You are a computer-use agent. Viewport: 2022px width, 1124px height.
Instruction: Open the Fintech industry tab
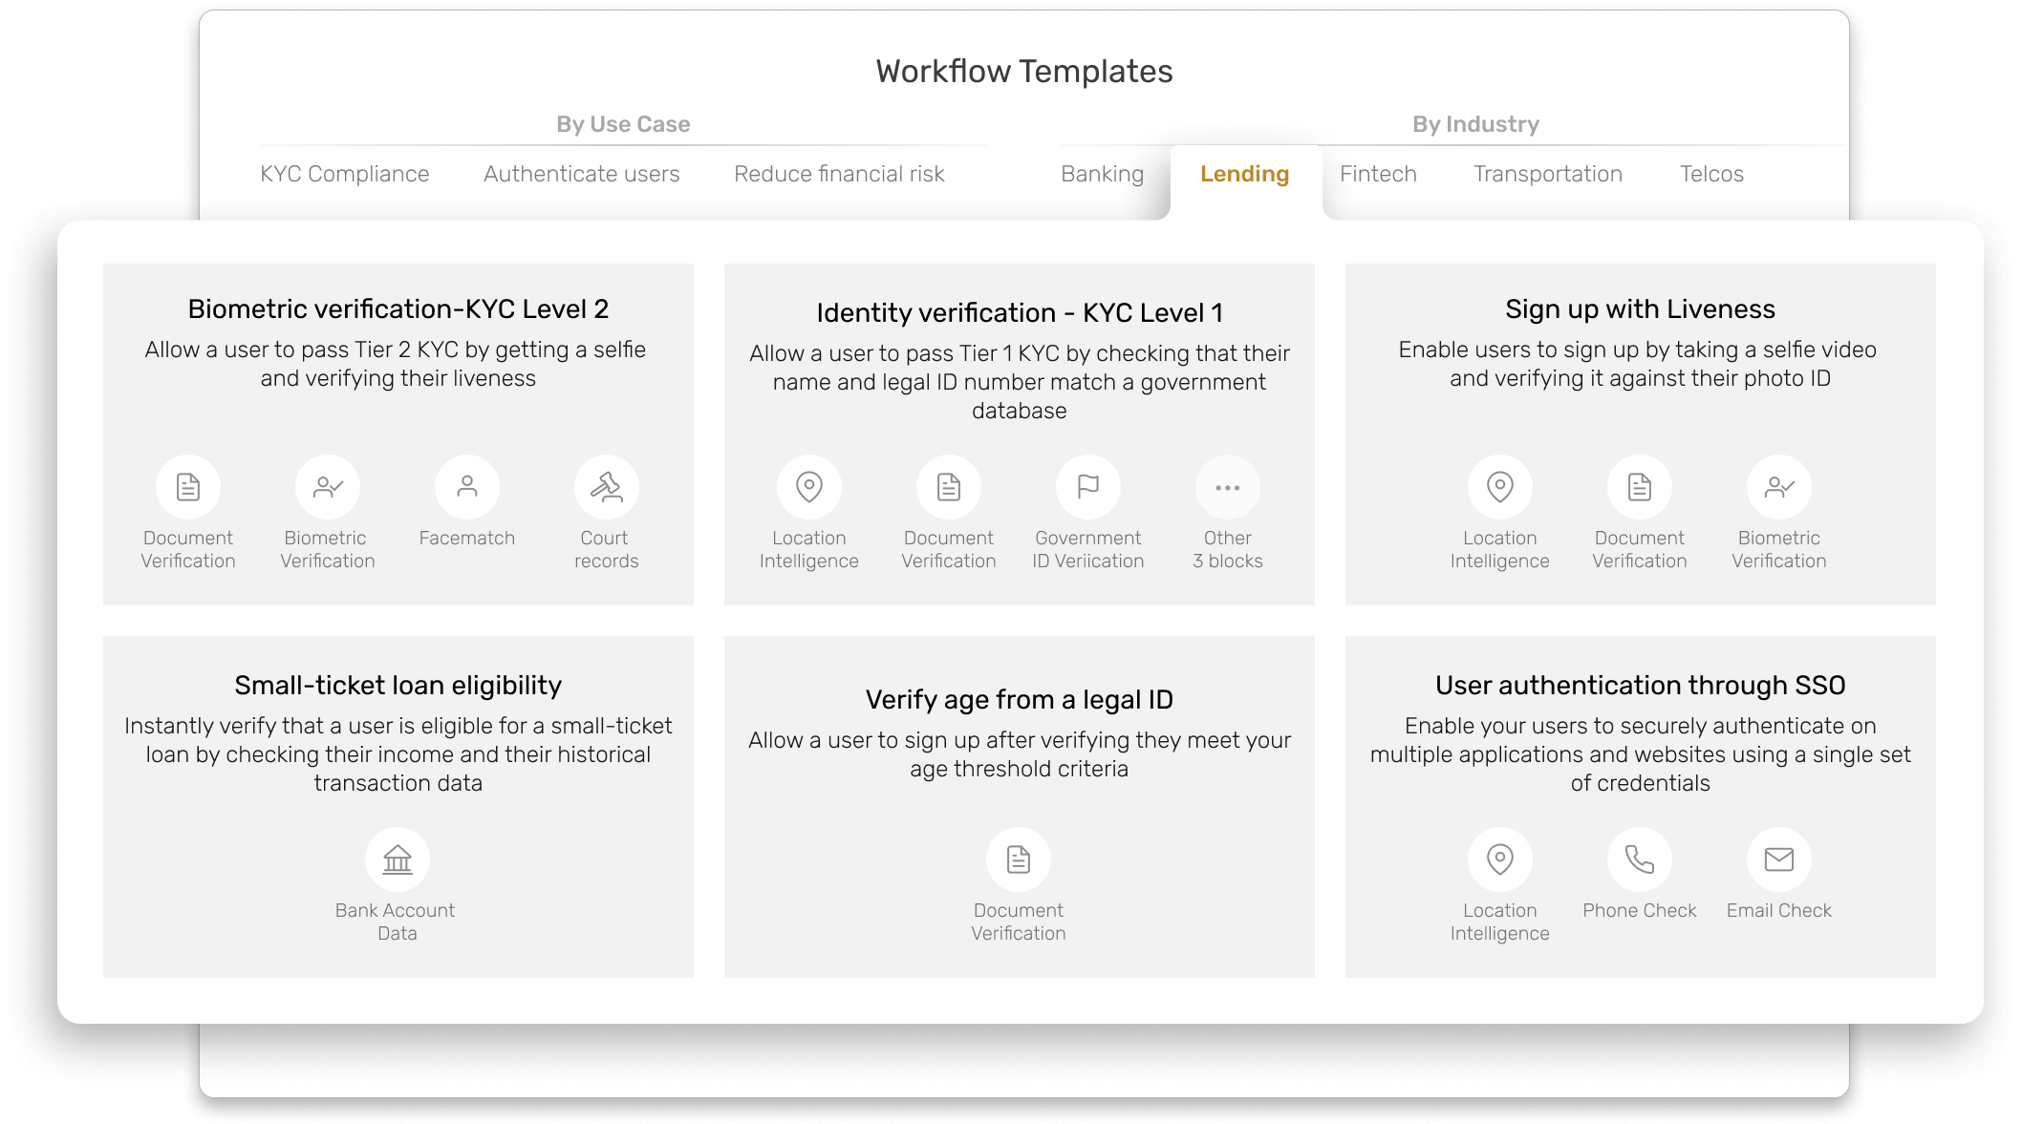[x=1378, y=174]
